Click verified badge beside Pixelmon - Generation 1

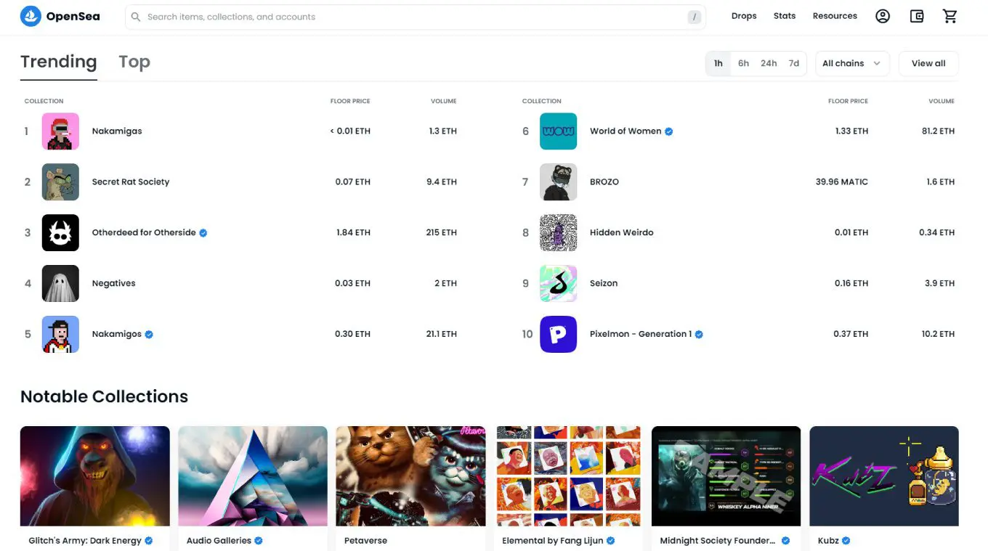(699, 335)
